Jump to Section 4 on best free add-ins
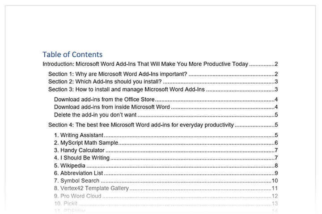 [x=141, y=125]
